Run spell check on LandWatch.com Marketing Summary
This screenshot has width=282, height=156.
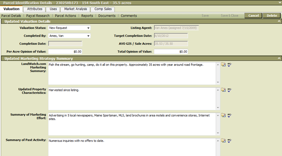229,65
